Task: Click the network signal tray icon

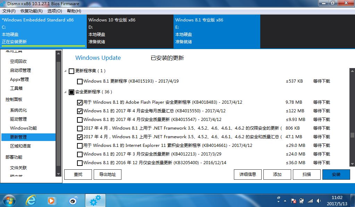Action: tap(310, 201)
